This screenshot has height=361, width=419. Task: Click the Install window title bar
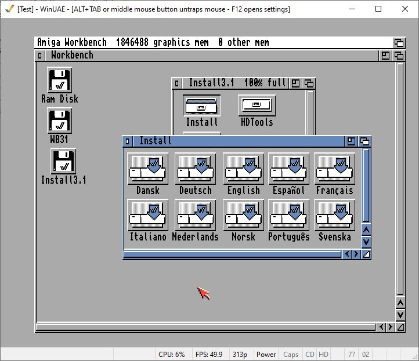[x=239, y=141]
